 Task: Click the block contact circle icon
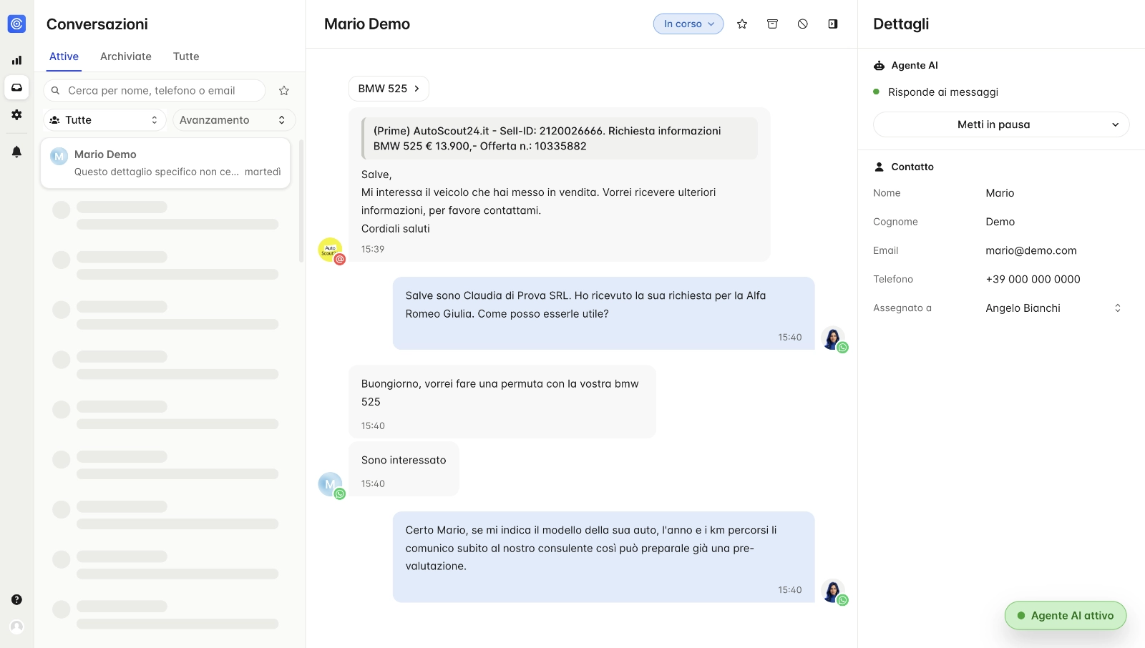point(803,24)
